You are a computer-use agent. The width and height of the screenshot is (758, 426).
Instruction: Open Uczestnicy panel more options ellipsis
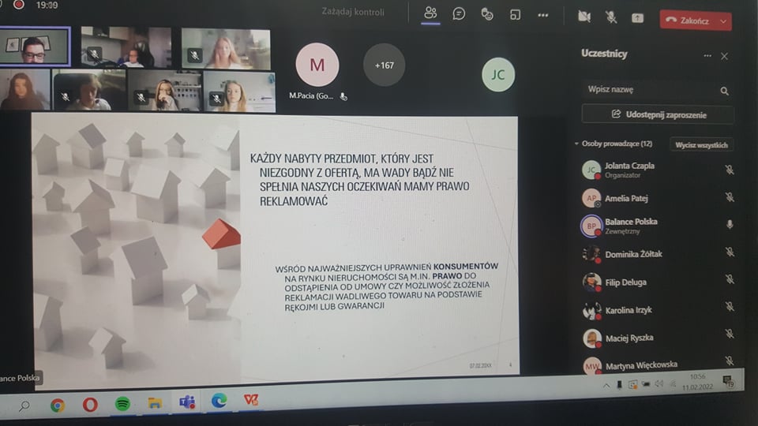[x=707, y=56]
